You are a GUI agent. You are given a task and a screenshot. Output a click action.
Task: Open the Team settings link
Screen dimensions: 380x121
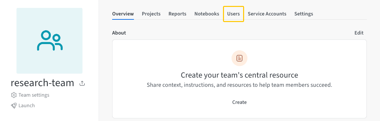[34, 95]
